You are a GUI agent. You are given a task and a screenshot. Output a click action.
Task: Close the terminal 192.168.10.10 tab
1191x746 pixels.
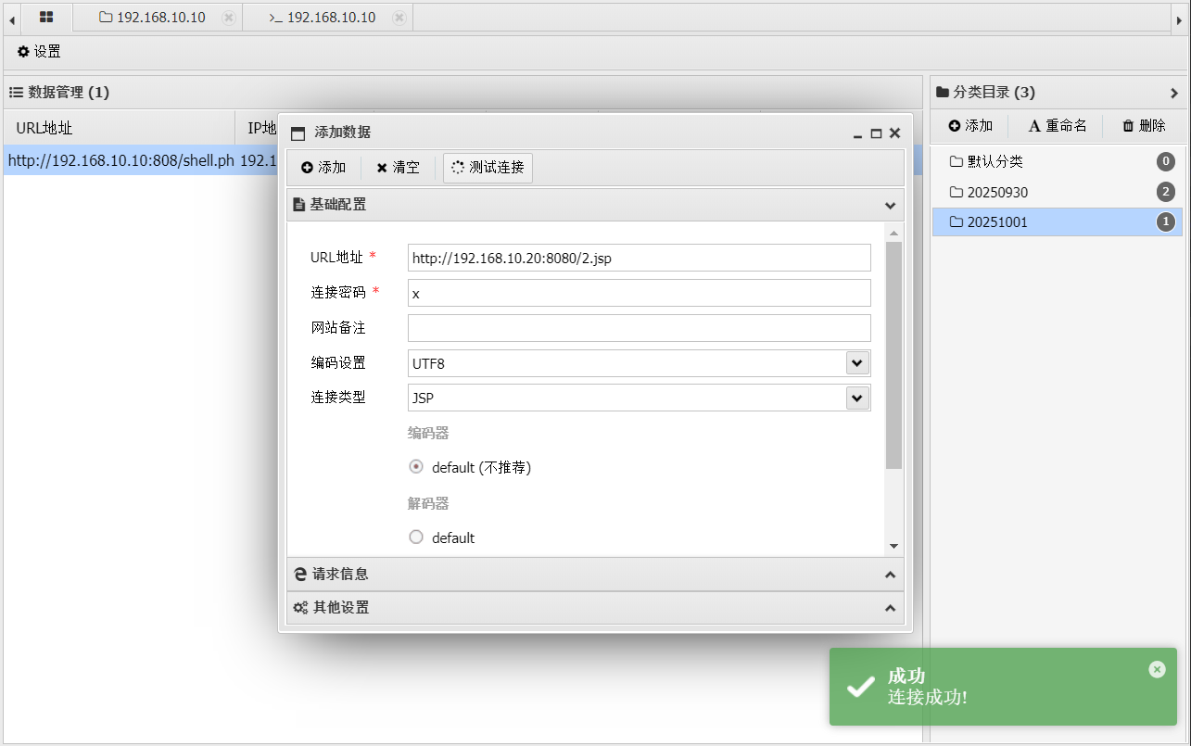399,18
